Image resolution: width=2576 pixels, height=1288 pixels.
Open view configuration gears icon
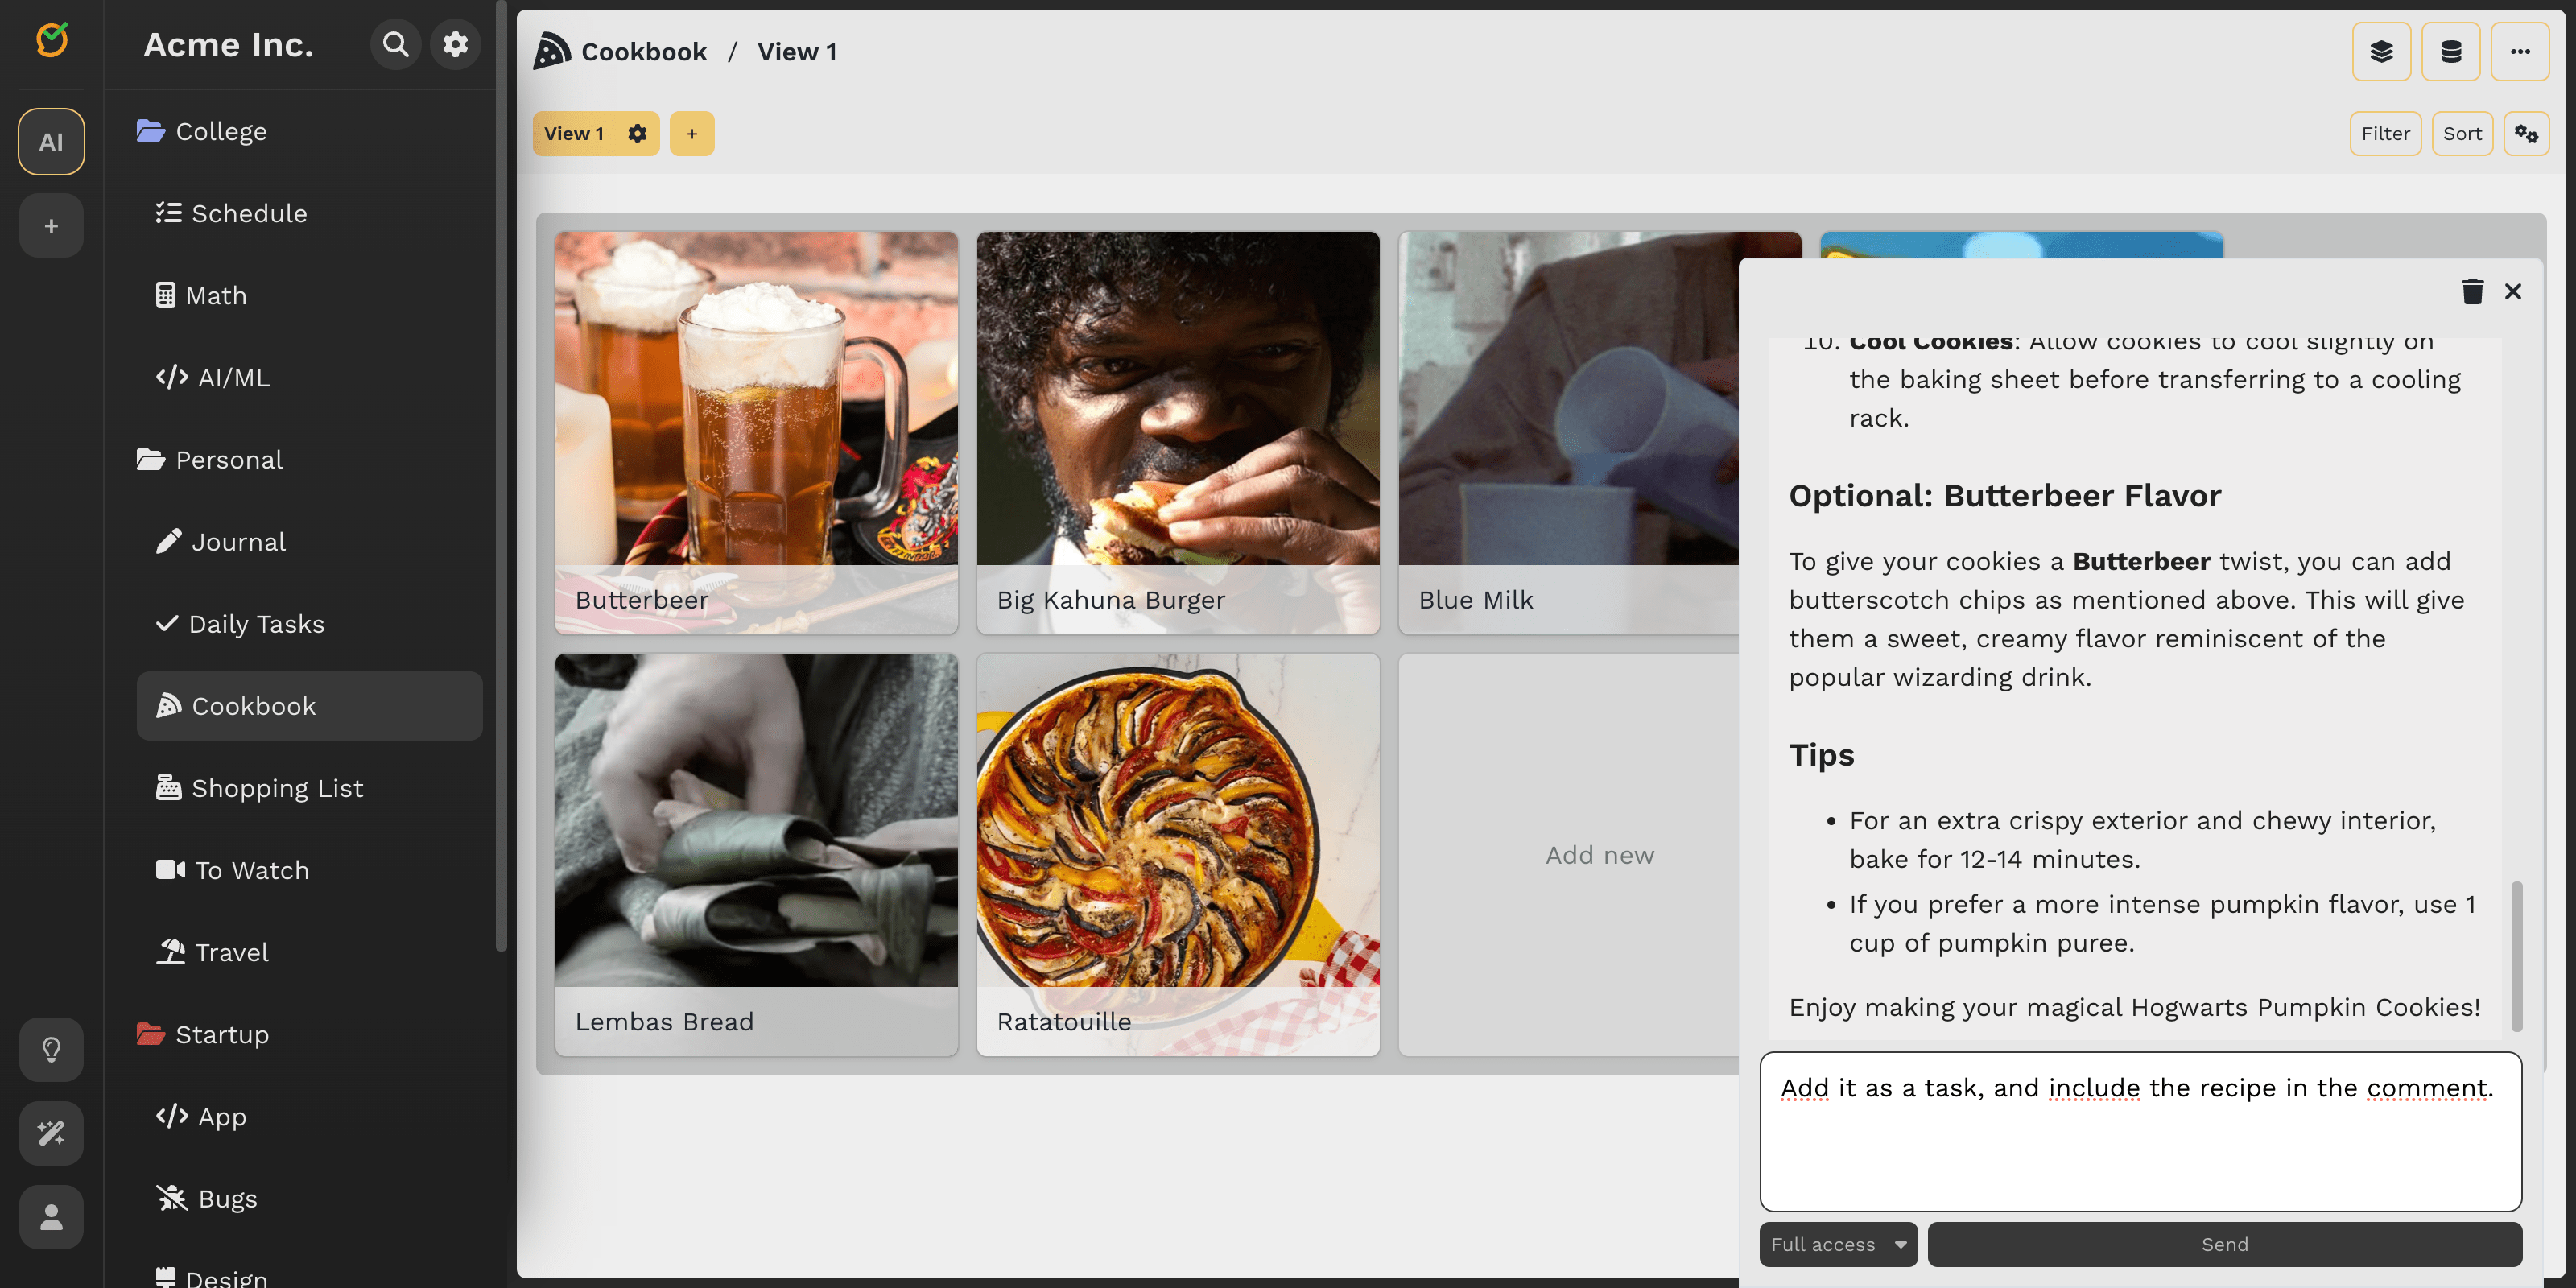click(2527, 134)
